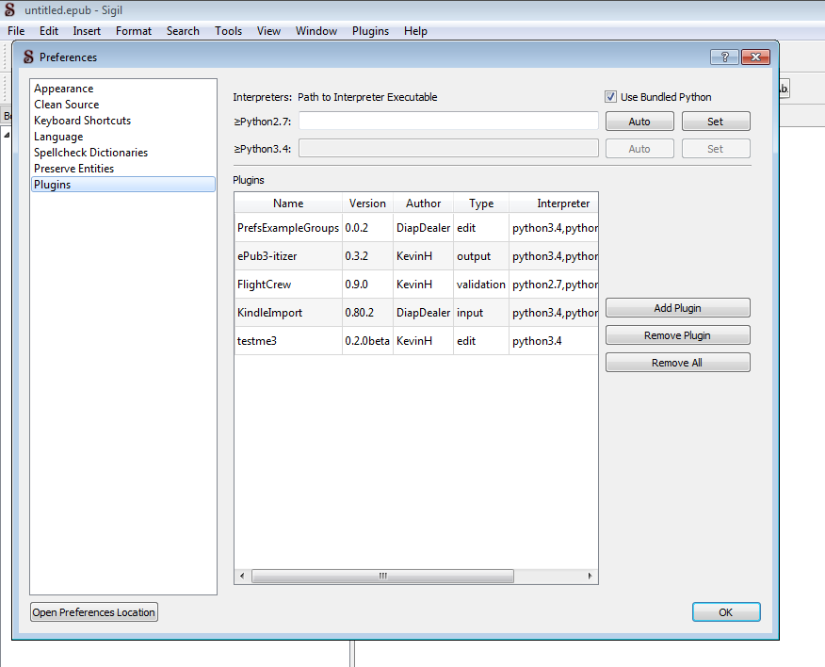Sort plugins by Type column header

pos(481,203)
